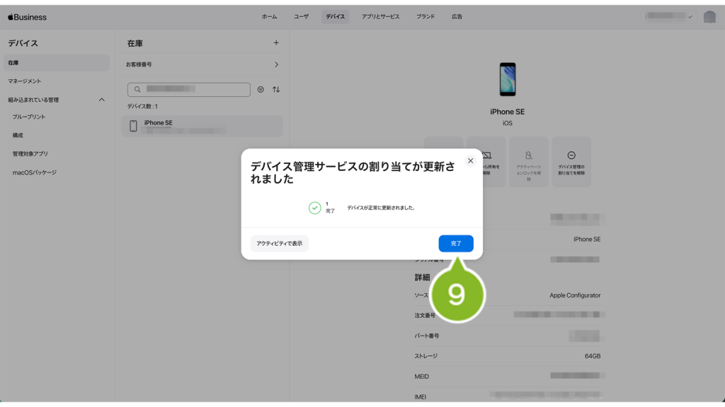This screenshot has height=407, width=725.
Task: Click アクティビティで表示 in the dialog
Action: [279, 243]
